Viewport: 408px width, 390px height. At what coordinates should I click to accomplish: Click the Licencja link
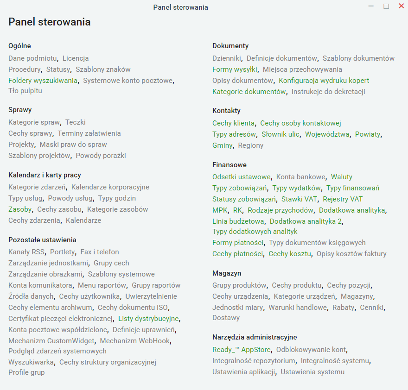(x=76, y=58)
